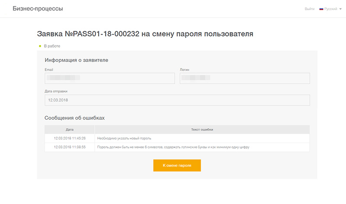Click the Дата отправки field 12.03.2018
This screenshot has height=204, width=346.
click(177, 100)
